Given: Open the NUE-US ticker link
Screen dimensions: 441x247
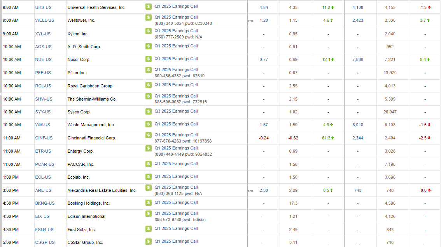Looking at the screenshot, I should click(x=43, y=59).
